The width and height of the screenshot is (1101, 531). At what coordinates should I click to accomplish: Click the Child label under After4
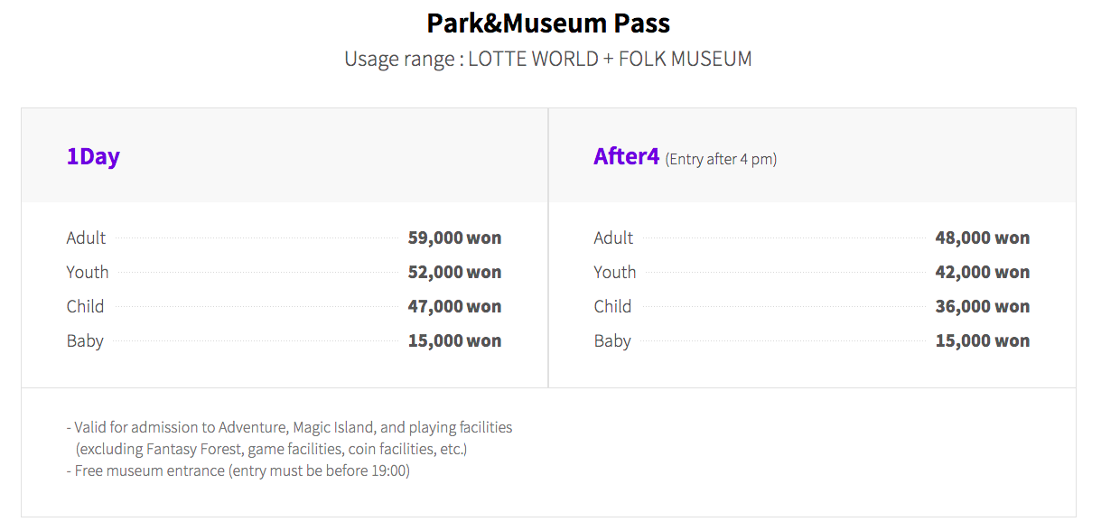613,307
